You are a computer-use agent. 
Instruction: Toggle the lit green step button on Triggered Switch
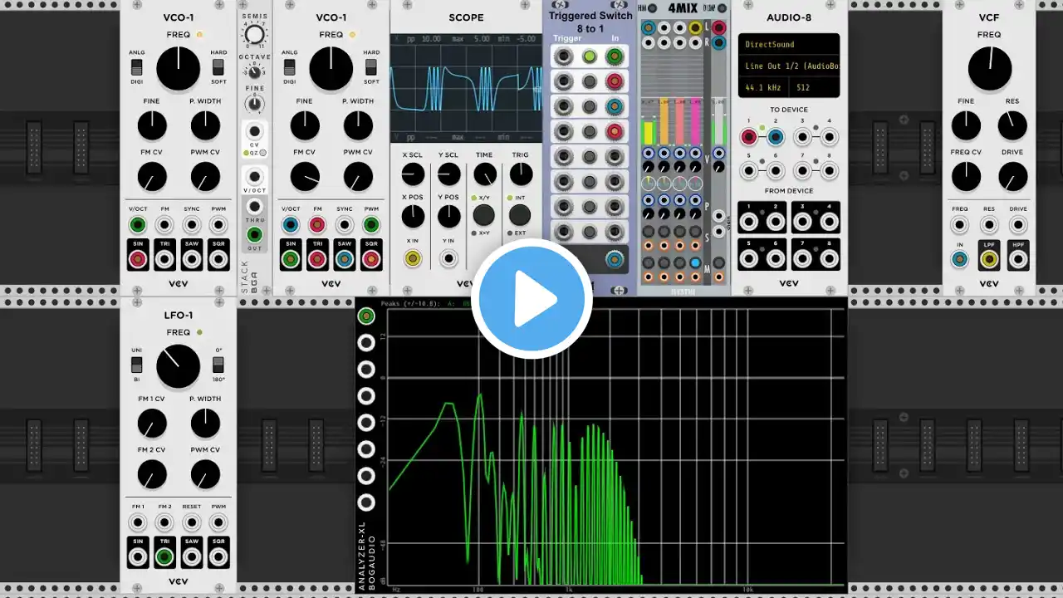click(x=590, y=56)
